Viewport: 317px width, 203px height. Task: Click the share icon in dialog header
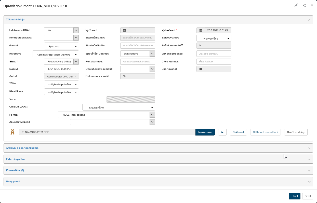coord(304,5)
